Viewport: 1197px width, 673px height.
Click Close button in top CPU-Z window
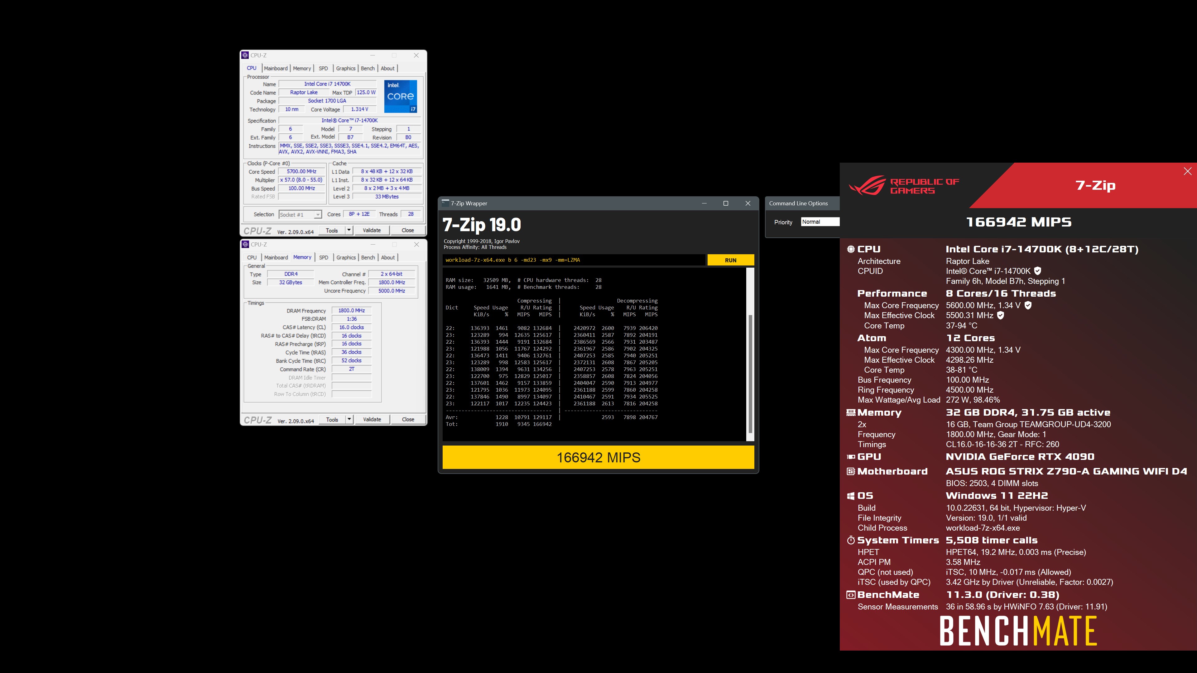click(x=407, y=230)
